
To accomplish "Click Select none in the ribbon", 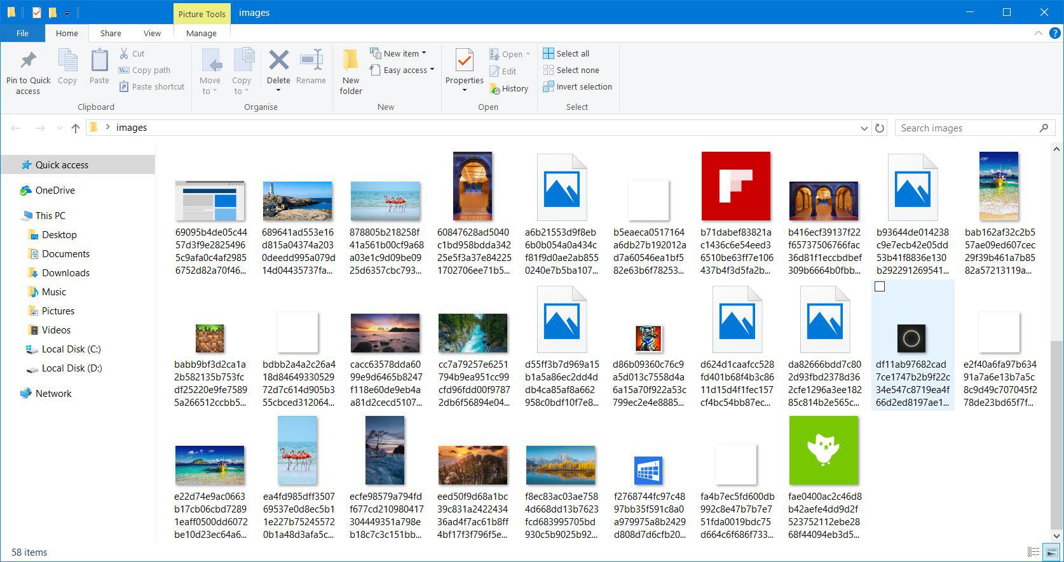I will point(571,70).
